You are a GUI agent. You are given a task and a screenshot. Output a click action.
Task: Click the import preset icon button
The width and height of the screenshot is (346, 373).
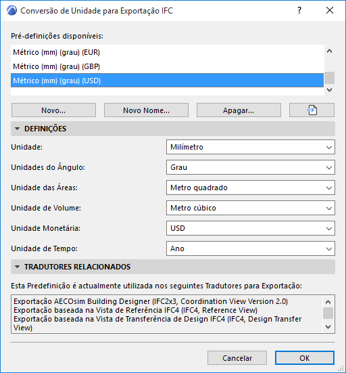coord(312,110)
